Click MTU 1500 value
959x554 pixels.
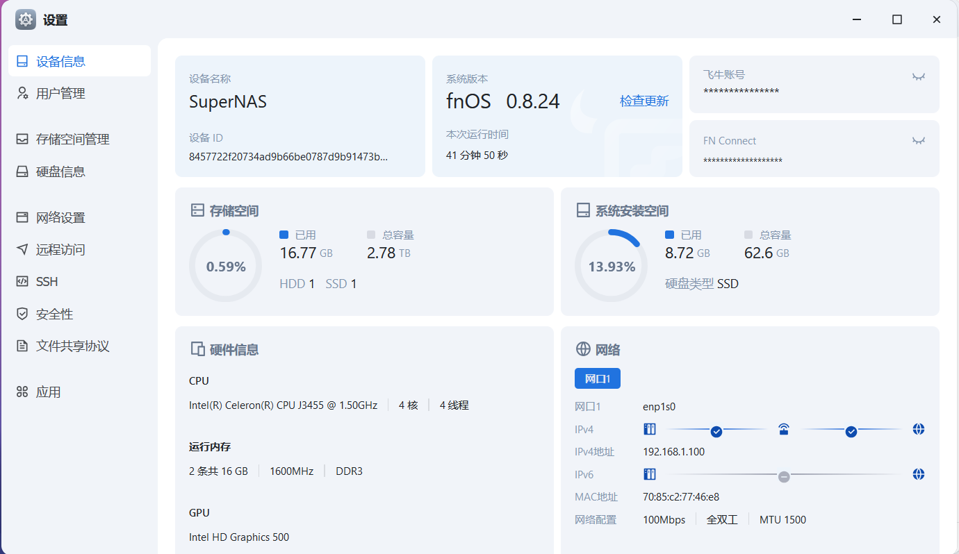point(783,519)
